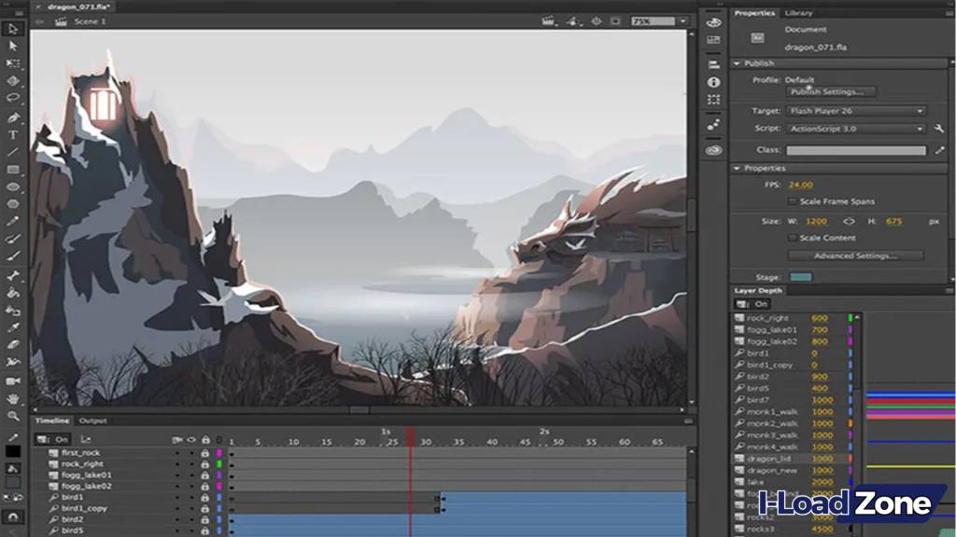
Task: Enable the Scale Frame Spans checkbox
Action: pos(793,200)
